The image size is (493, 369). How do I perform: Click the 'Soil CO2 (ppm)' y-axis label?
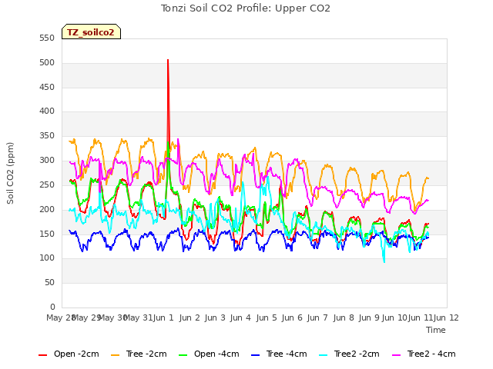(x=10, y=173)
